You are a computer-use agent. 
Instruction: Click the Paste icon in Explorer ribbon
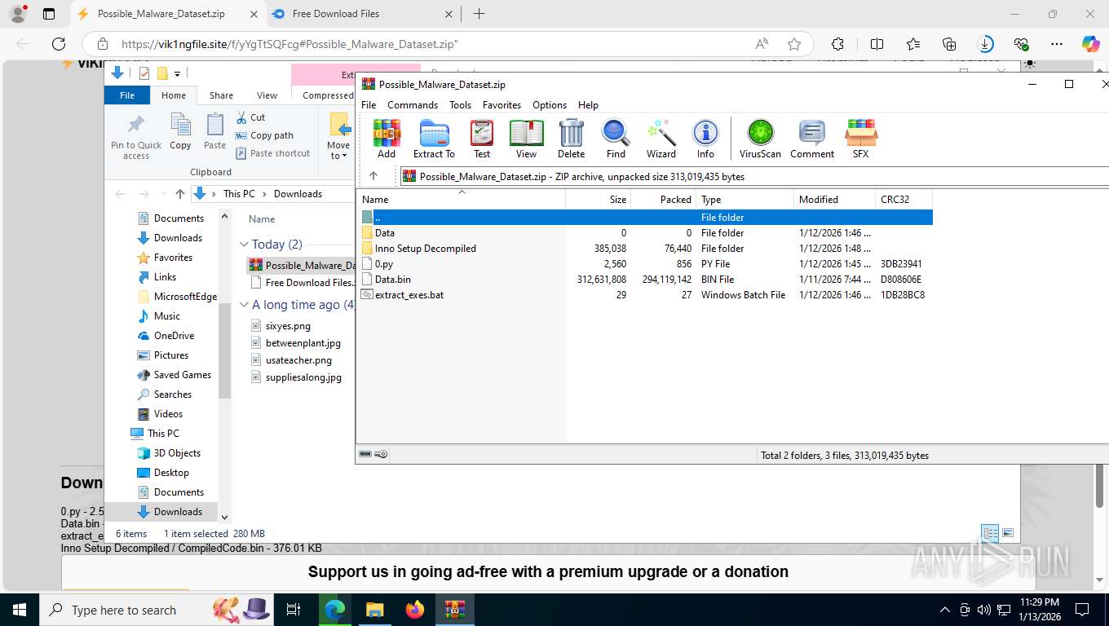point(214,132)
